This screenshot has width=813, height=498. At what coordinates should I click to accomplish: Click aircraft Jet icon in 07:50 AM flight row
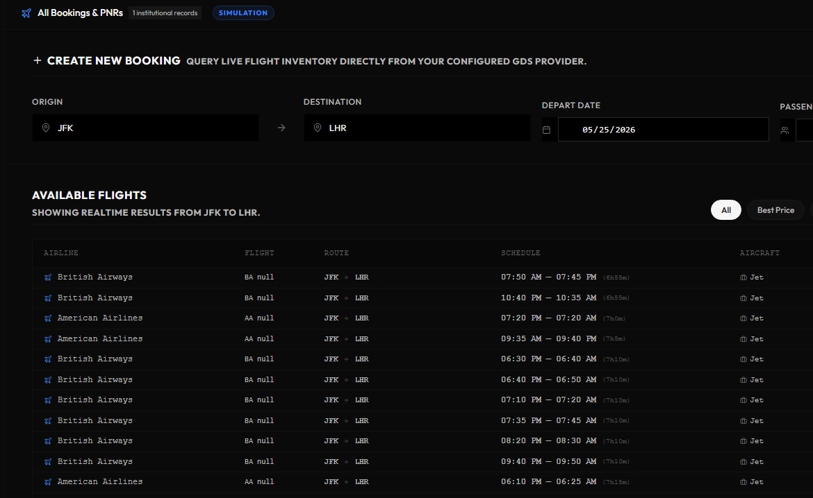[743, 277]
